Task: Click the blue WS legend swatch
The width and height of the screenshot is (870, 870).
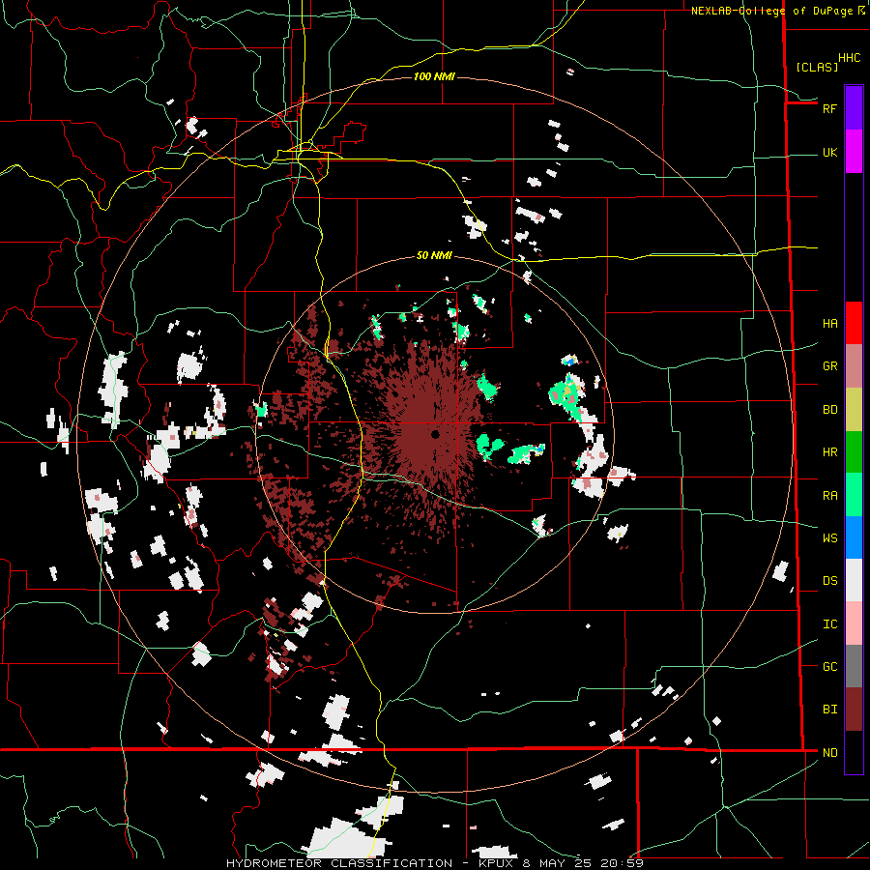Action: [854, 537]
